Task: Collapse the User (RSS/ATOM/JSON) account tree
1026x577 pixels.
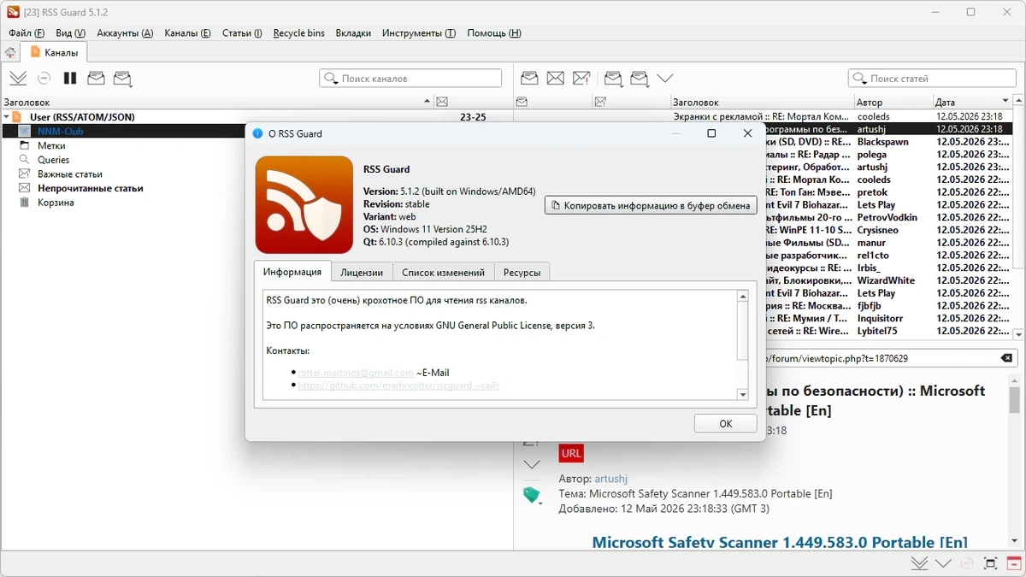Action: click(7, 117)
